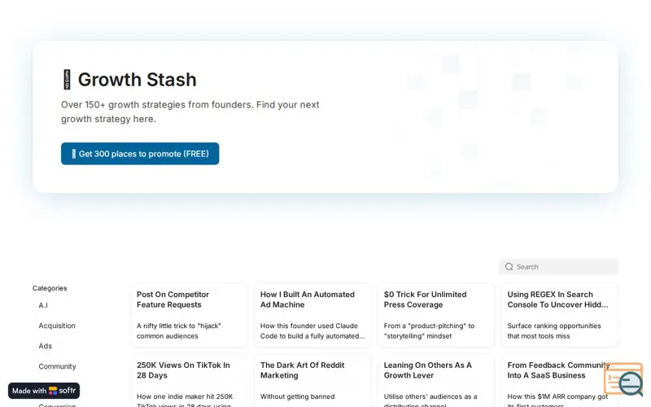
Task: Select the Acquisition category
Action: tap(57, 326)
